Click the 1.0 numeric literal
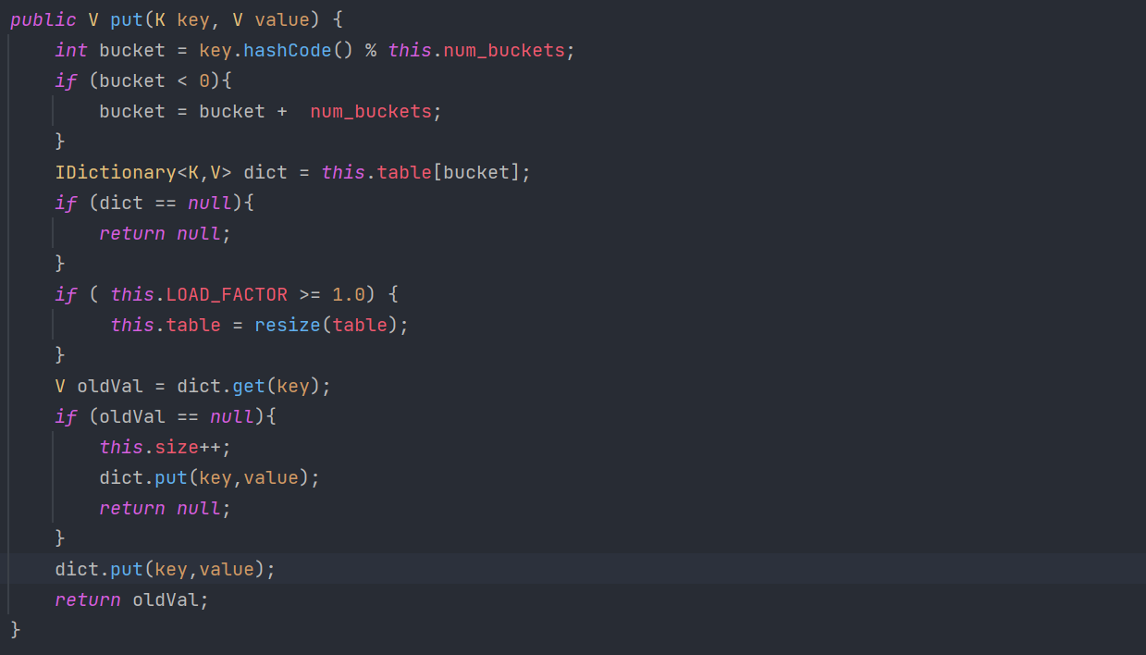Viewport: 1146px width, 655px height. (x=349, y=294)
